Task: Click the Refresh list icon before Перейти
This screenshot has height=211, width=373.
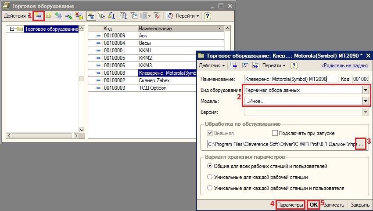Action: pyautogui.click(x=170, y=16)
